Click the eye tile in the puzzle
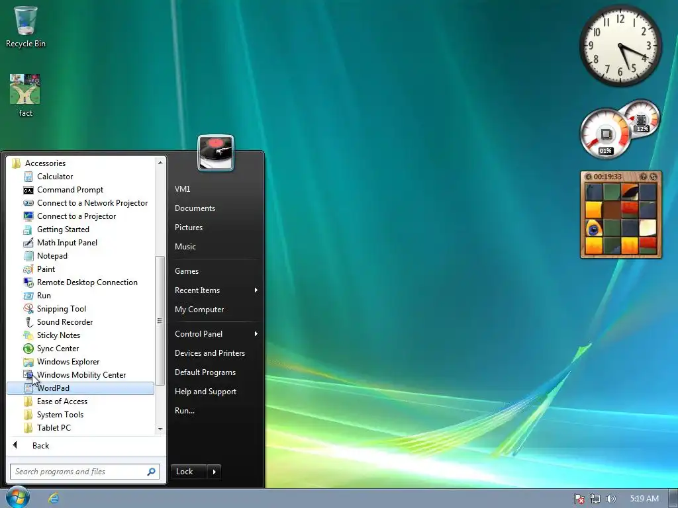The height and width of the screenshot is (508, 678). (594, 228)
